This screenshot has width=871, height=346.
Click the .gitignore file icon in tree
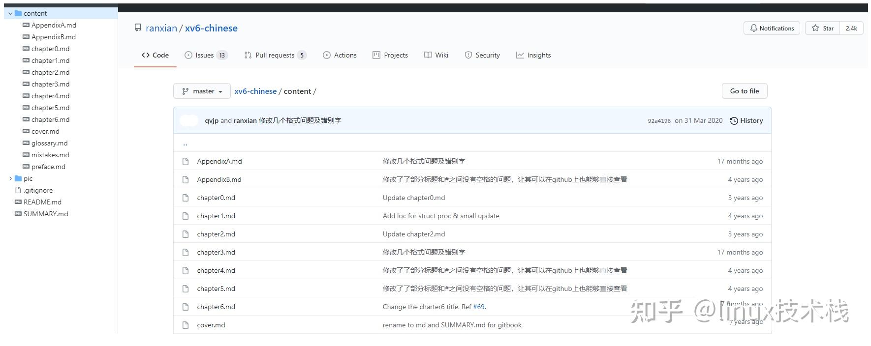coord(18,190)
